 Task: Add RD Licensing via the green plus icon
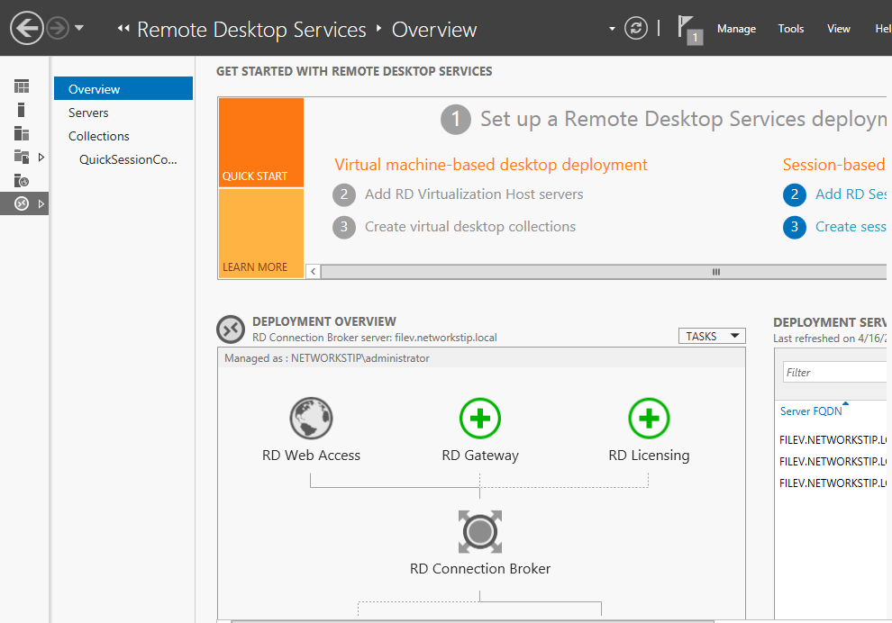649,418
